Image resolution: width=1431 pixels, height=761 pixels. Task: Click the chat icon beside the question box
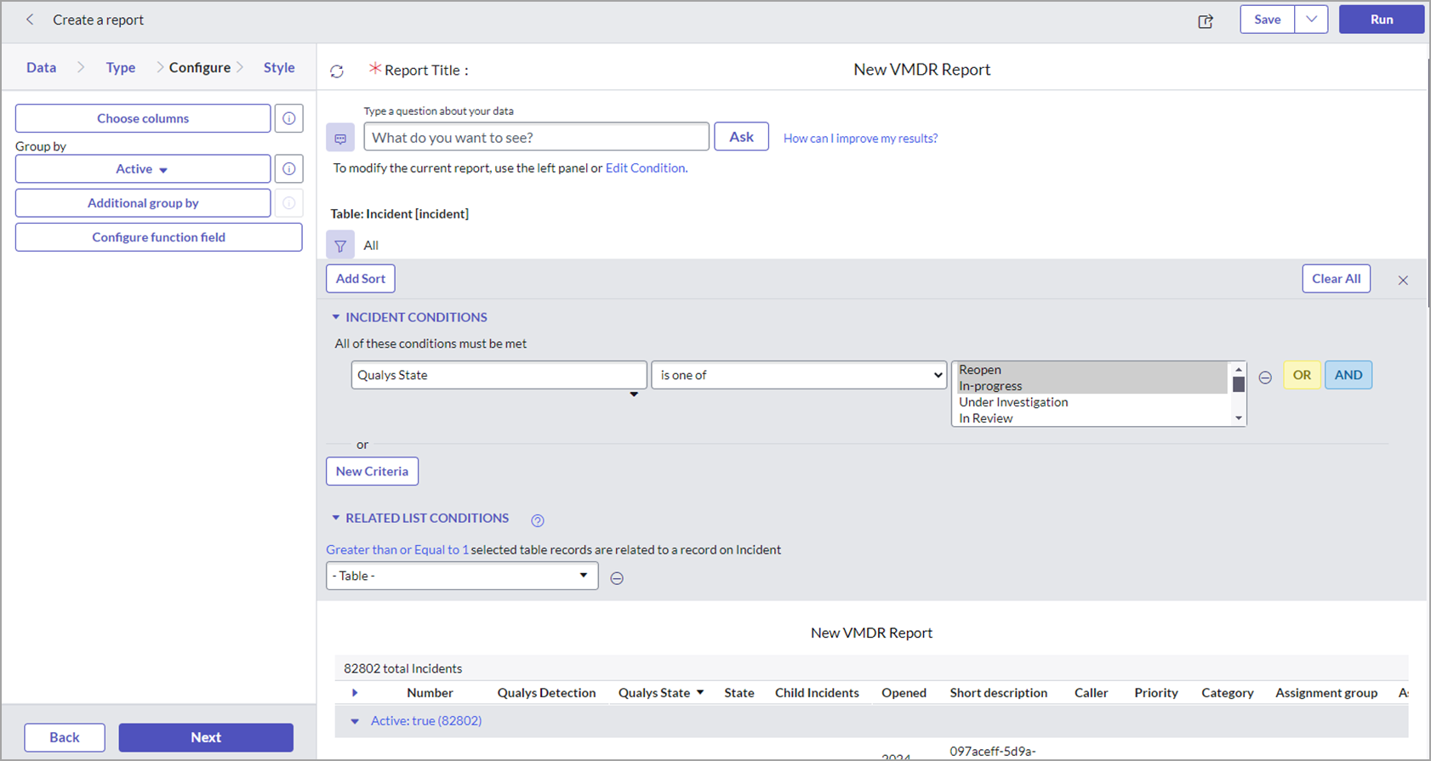[x=340, y=138]
